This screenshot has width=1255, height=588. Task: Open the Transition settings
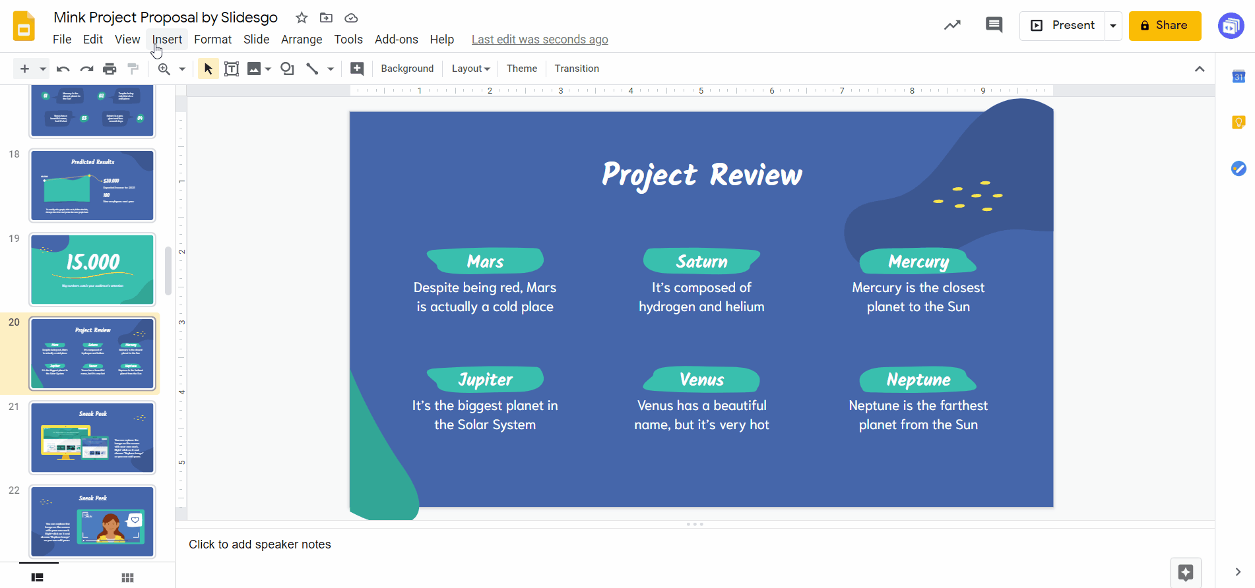pyautogui.click(x=577, y=69)
